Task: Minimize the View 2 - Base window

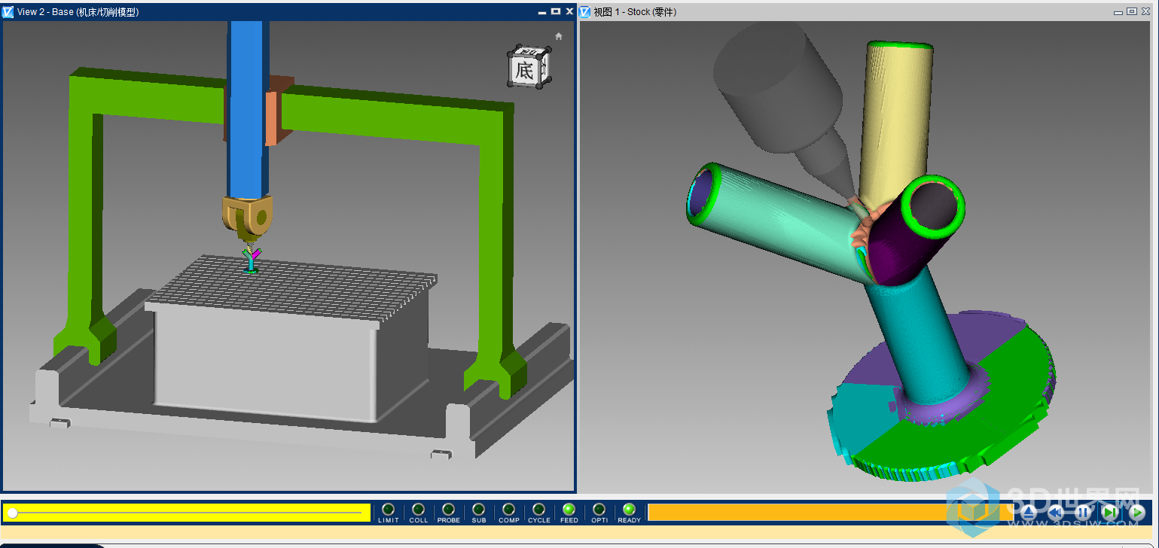Action: click(542, 12)
